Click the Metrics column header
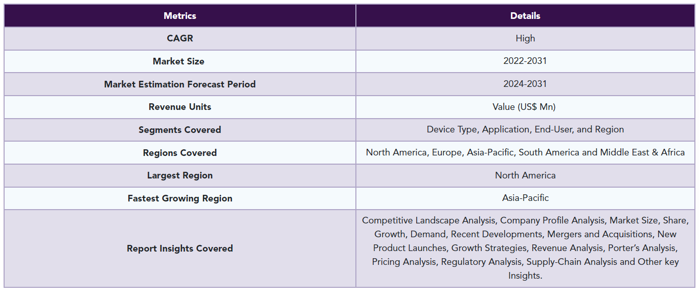 point(180,16)
